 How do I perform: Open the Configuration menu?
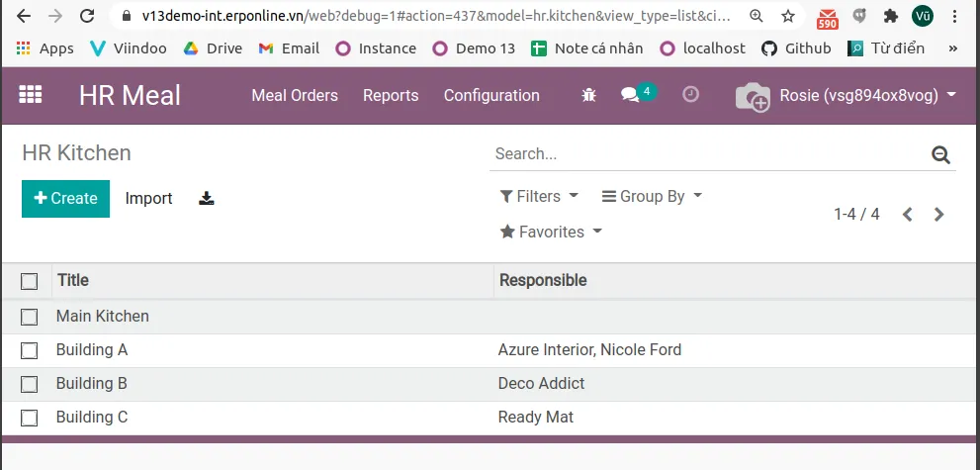coord(491,96)
